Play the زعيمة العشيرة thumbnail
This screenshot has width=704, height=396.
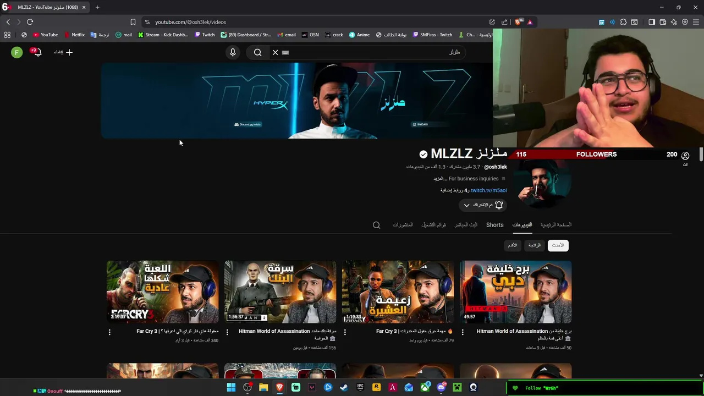pos(398,291)
